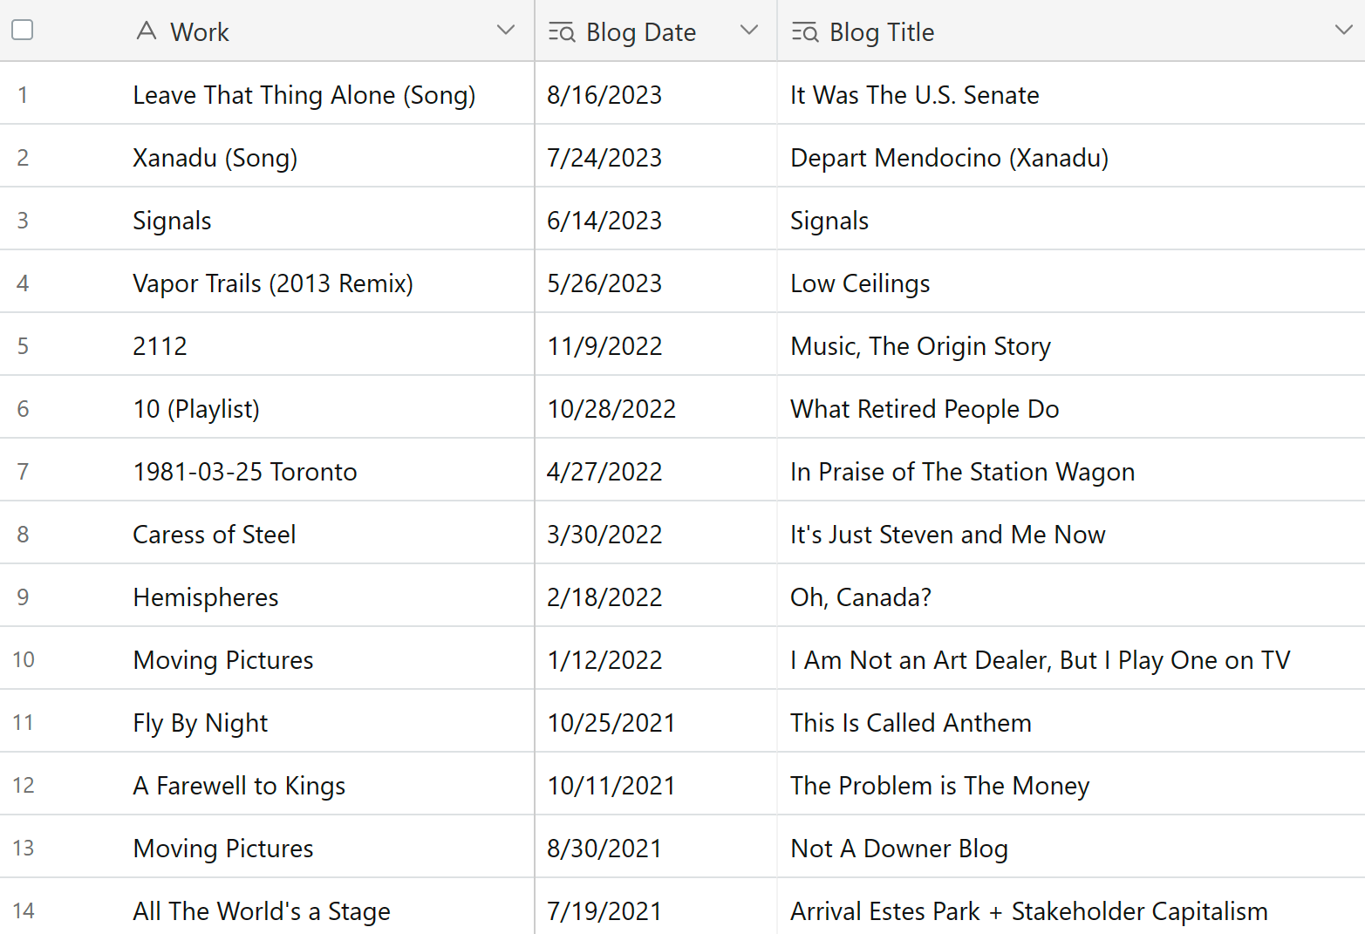
Task: Tick the select-all checkbox in header
Action: [23, 30]
